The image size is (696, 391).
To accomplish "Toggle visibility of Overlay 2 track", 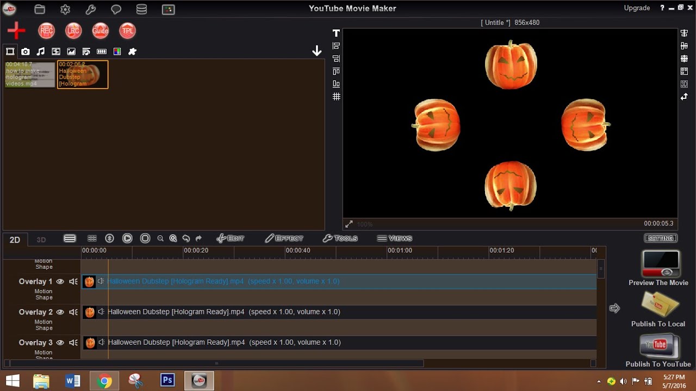I will click(x=60, y=312).
